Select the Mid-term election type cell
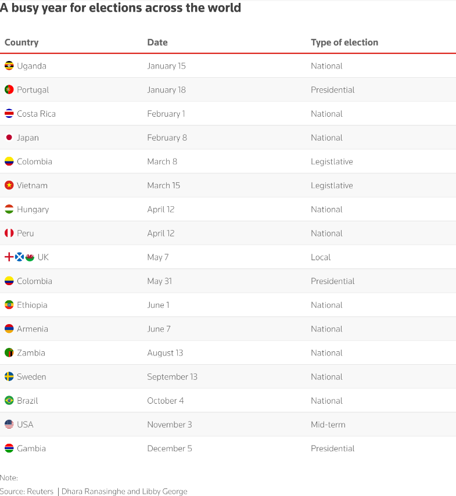 [328, 425]
